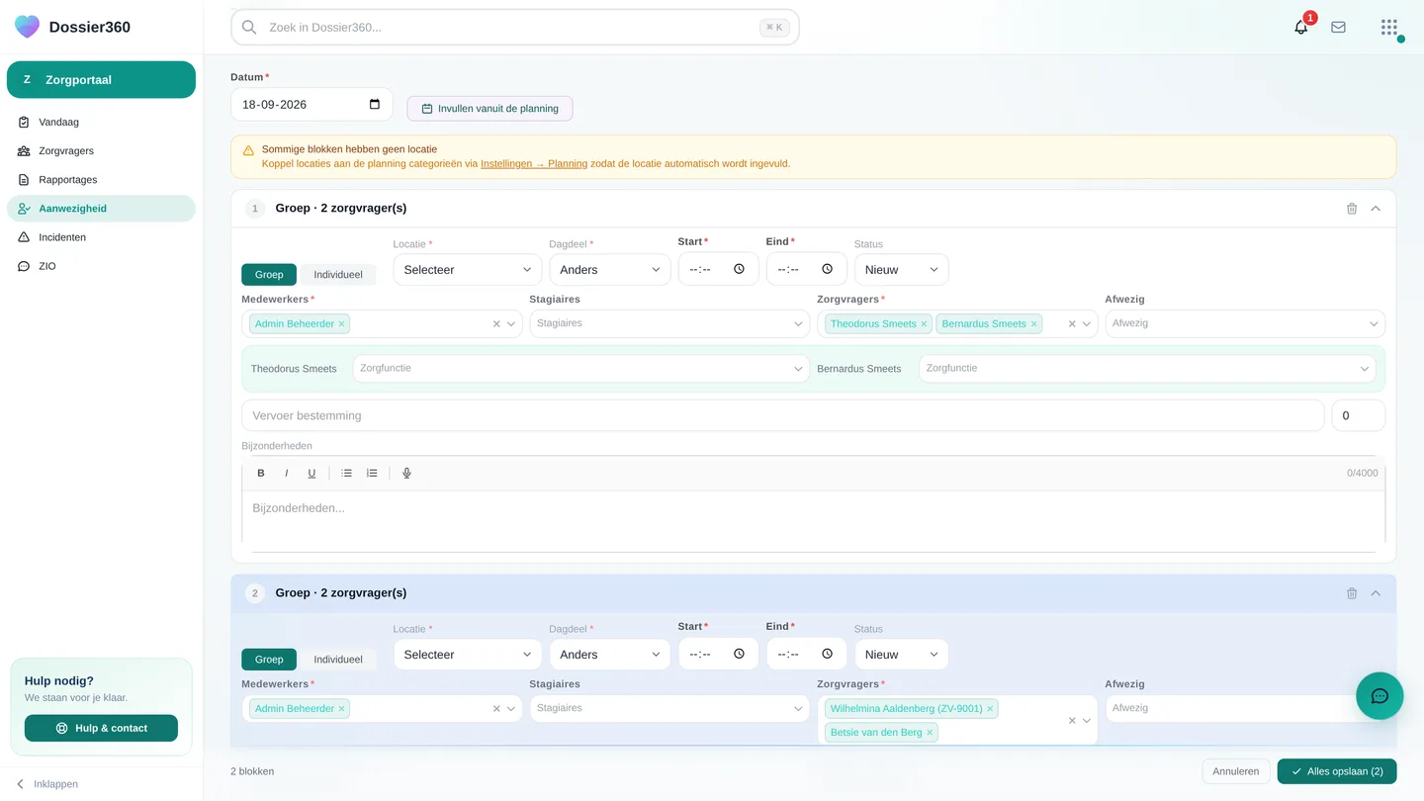This screenshot has width=1424, height=801.
Task: Remove Theodorus Smeets from Zorgvragers
Action: click(x=925, y=324)
